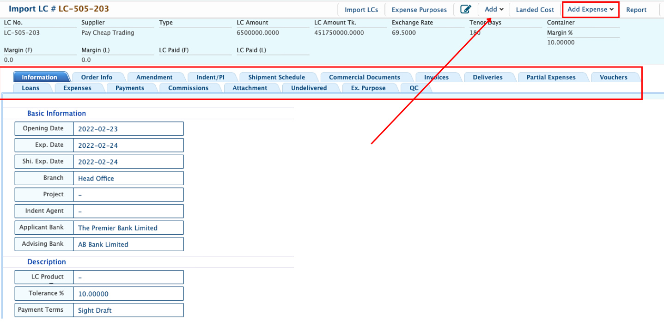This screenshot has width=664, height=327.
Task: Open the Vouchers tab
Action: point(613,77)
